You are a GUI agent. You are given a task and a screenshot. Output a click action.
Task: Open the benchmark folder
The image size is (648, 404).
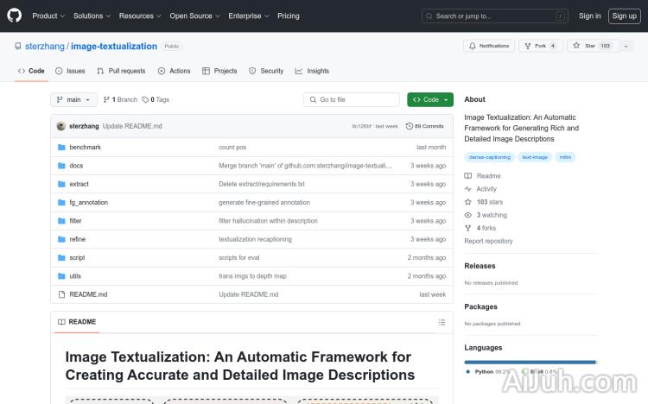pyautogui.click(x=85, y=148)
